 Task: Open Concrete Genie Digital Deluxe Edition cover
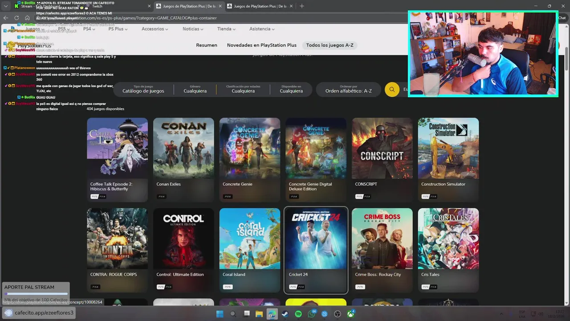pos(316,148)
